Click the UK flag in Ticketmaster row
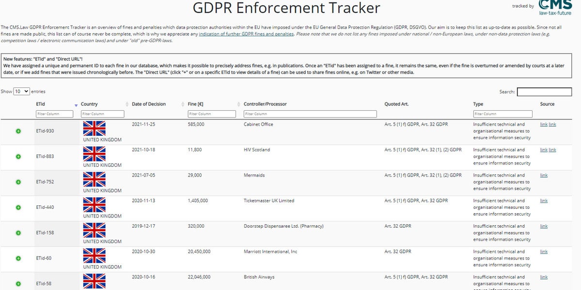 [94, 204]
